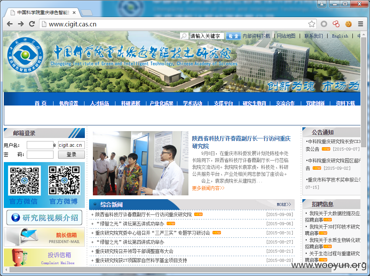Click the page icon in address bar
Viewport: 370px width, 276px height.
[44, 24]
